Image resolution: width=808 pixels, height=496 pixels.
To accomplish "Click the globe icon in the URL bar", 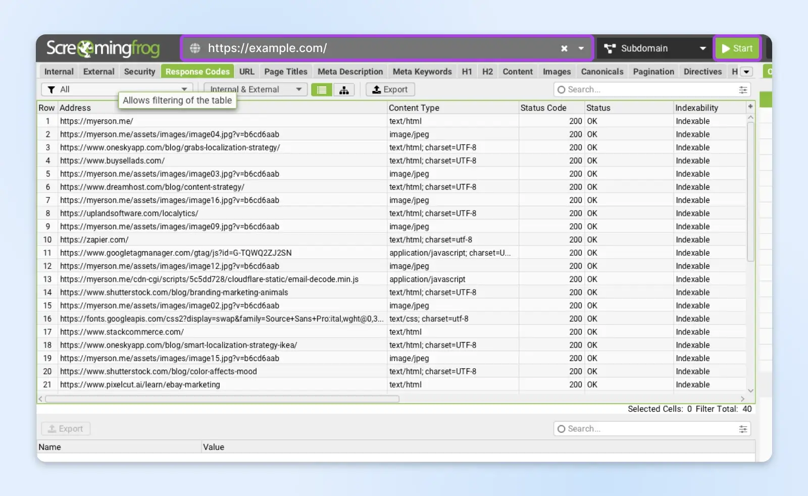I will point(195,48).
